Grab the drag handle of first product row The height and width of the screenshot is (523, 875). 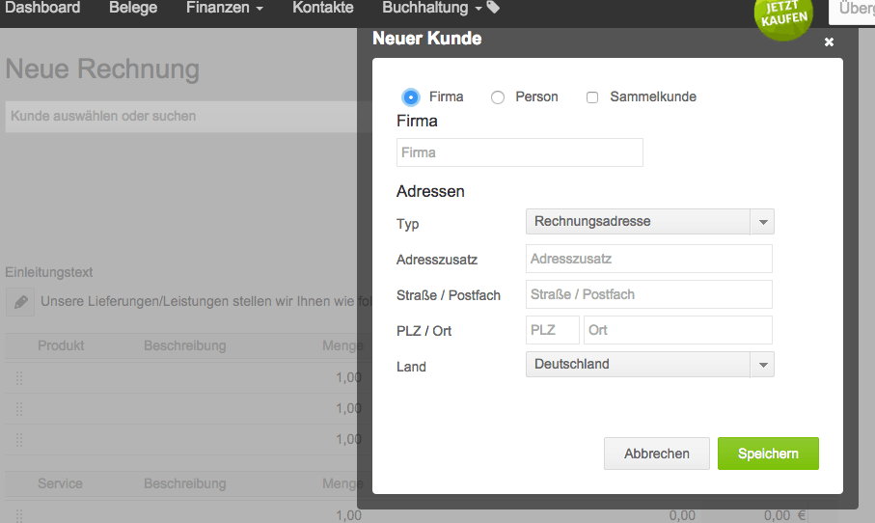19,378
